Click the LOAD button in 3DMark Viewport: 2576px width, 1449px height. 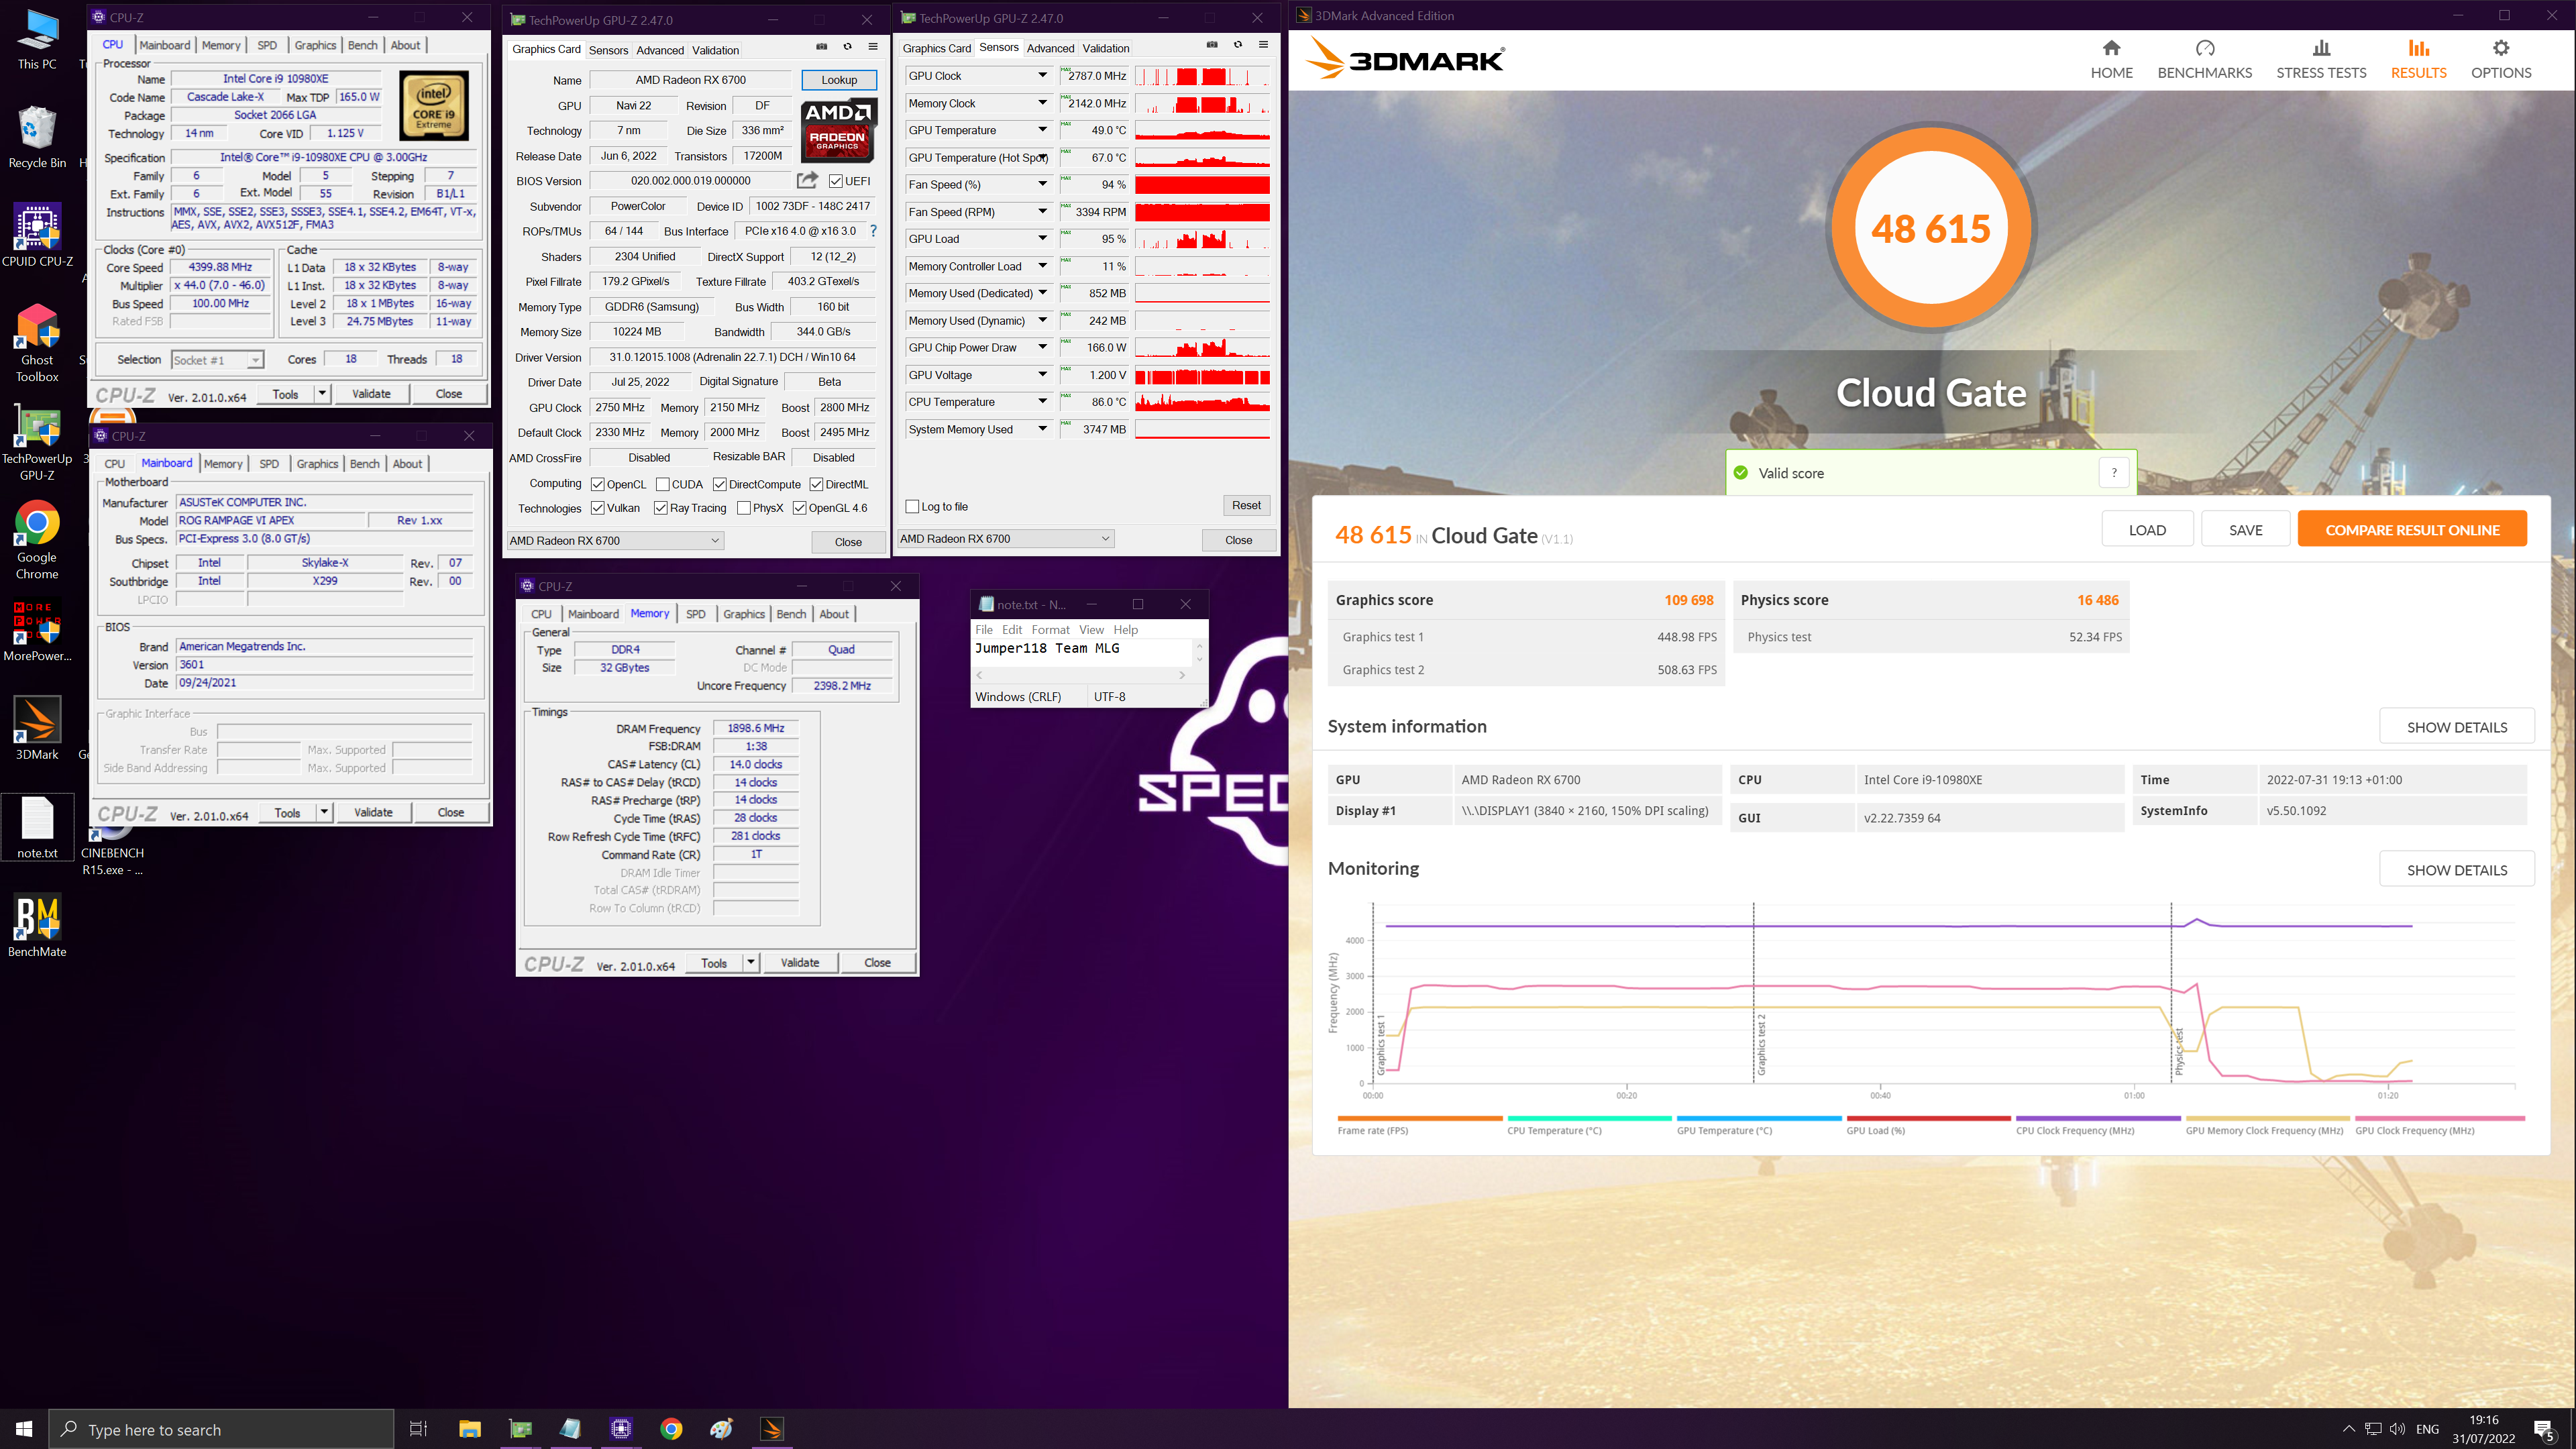(x=2147, y=530)
